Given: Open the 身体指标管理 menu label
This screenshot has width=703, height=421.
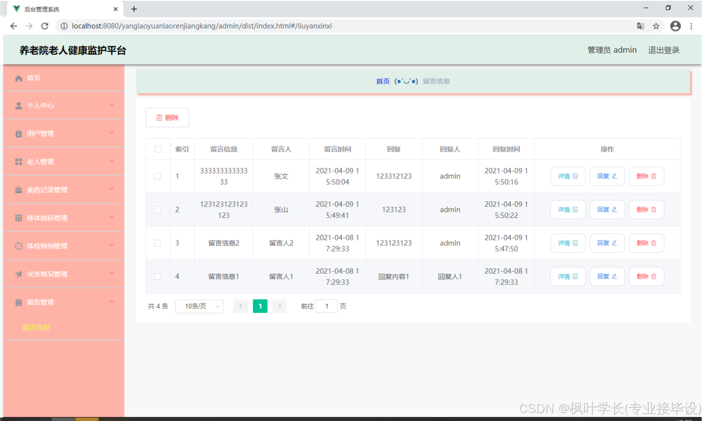Looking at the screenshot, I should [x=47, y=218].
